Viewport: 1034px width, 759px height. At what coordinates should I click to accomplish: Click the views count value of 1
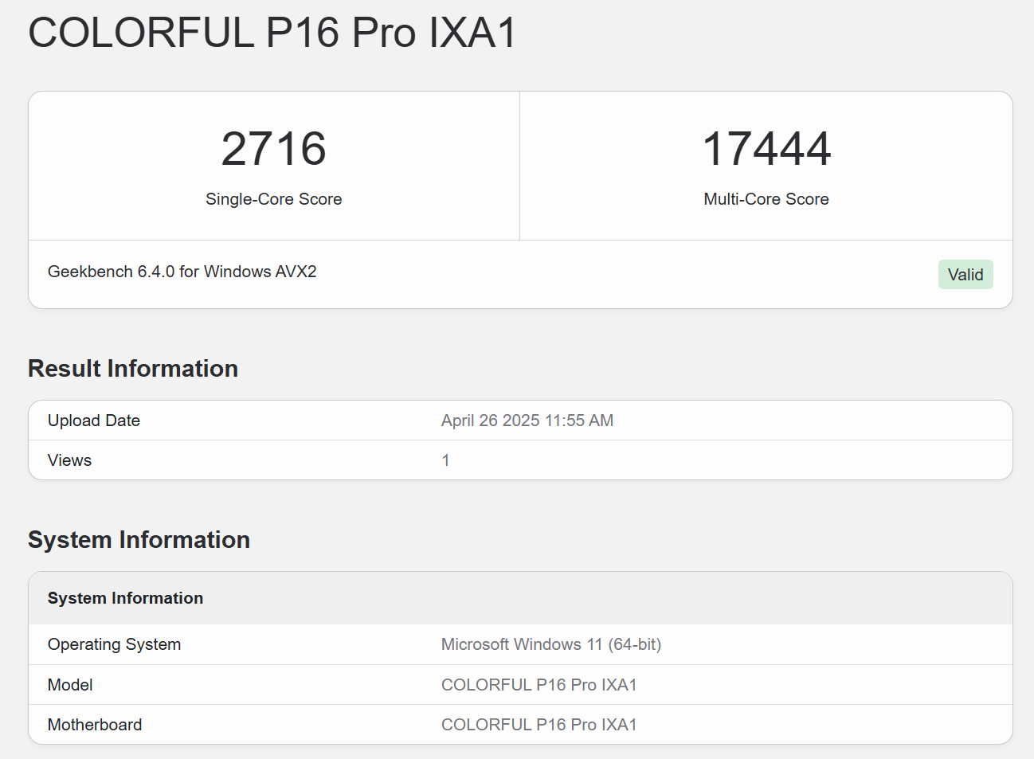point(445,460)
